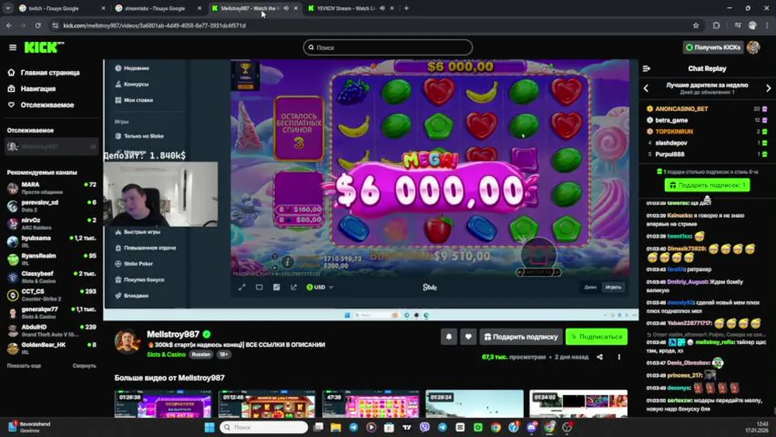Viewport: 776px width, 437px height.
Task: Bookmark this page with the star icon
Action: click(696, 25)
